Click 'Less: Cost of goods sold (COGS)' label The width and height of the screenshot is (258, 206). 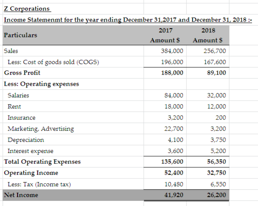point(53,62)
